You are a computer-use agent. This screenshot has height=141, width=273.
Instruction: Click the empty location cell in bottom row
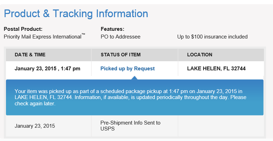tap(221, 126)
